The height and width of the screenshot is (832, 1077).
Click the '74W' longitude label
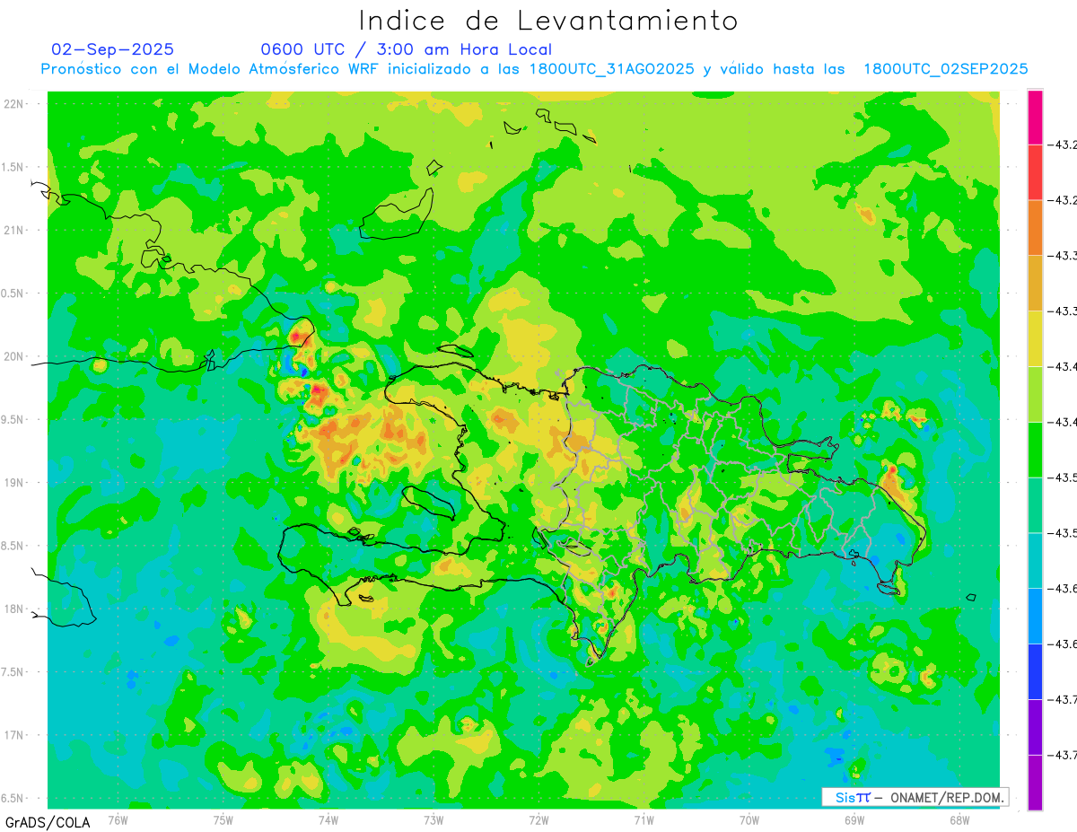pyautogui.click(x=328, y=819)
